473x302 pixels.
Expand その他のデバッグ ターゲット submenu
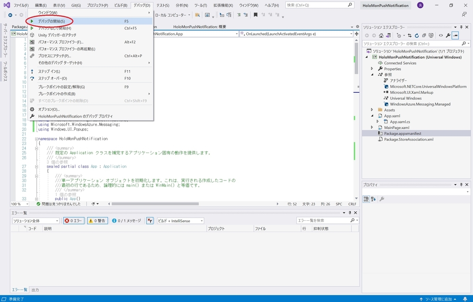click(90, 63)
